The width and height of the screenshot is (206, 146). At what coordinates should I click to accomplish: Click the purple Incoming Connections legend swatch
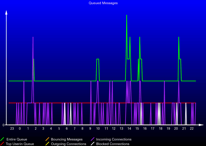93,139
